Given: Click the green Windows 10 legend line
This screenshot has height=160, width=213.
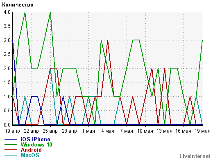Looking at the screenshot, I should tap(11, 144).
